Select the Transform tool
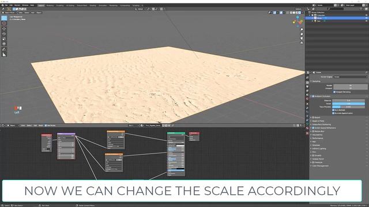The image size is (369, 207). click(4, 44)
